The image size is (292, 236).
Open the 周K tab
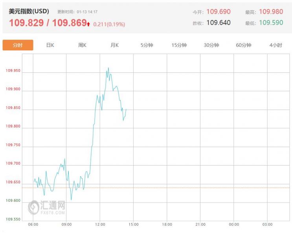82,45
